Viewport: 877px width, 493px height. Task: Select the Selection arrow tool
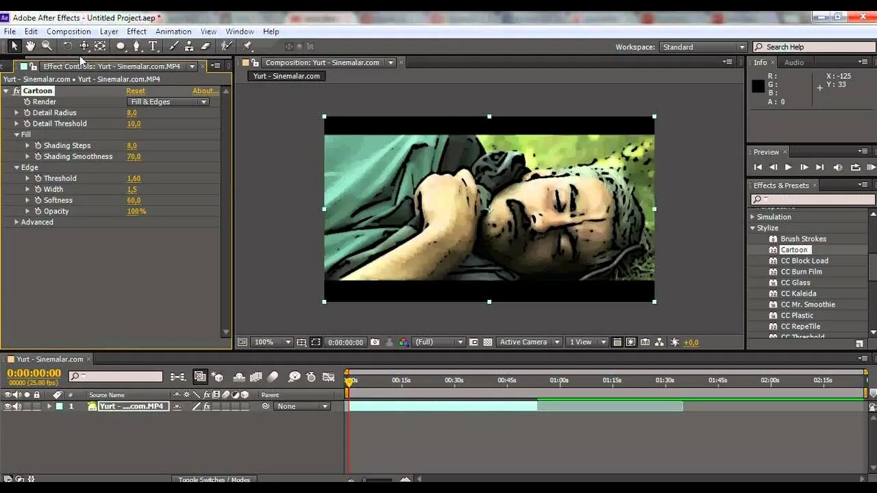[14, 46]
